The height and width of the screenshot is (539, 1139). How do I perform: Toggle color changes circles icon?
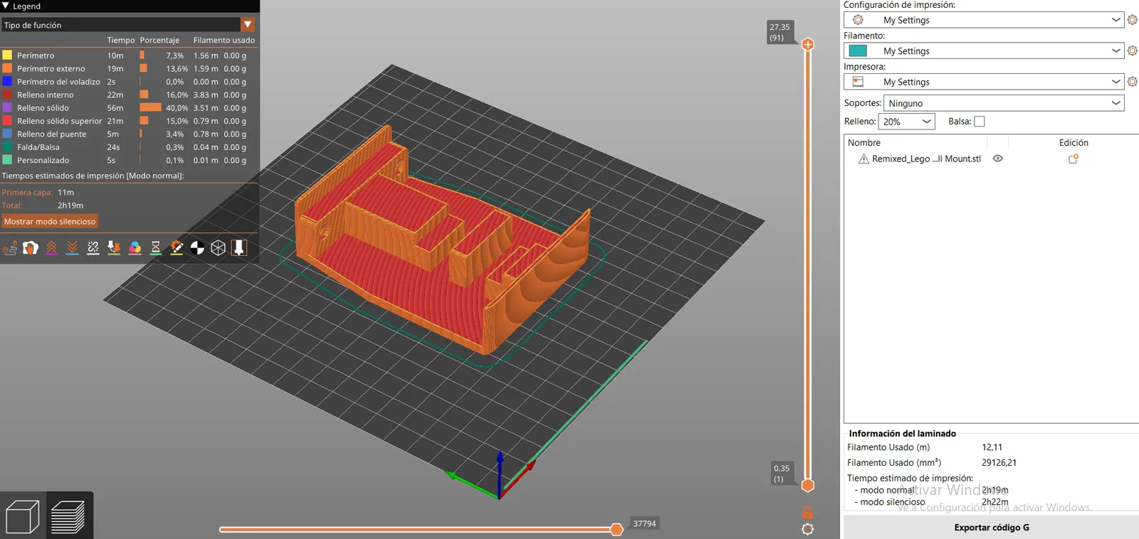click(135, 247)
